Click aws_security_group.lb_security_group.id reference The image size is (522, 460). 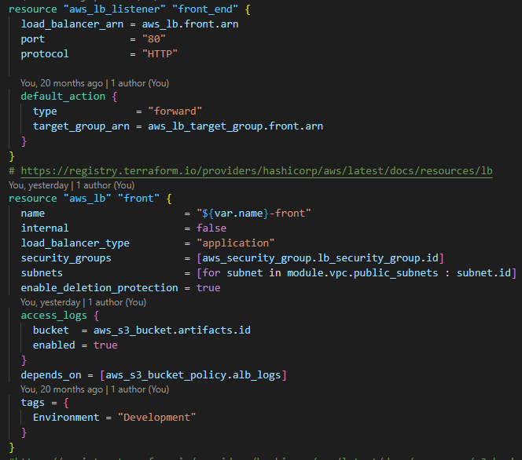click(322, 258)
